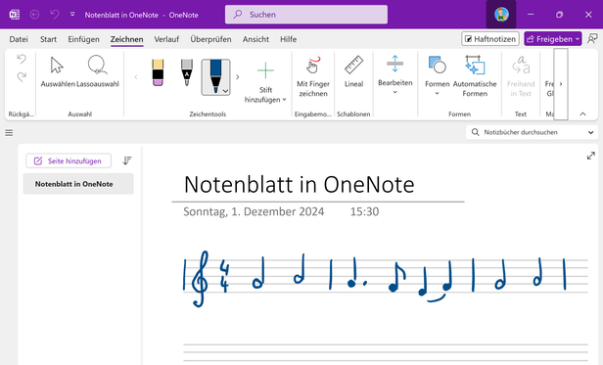Open the Formen shapes dropdown
The image size is (603, 365).
(x=438, y=75)
